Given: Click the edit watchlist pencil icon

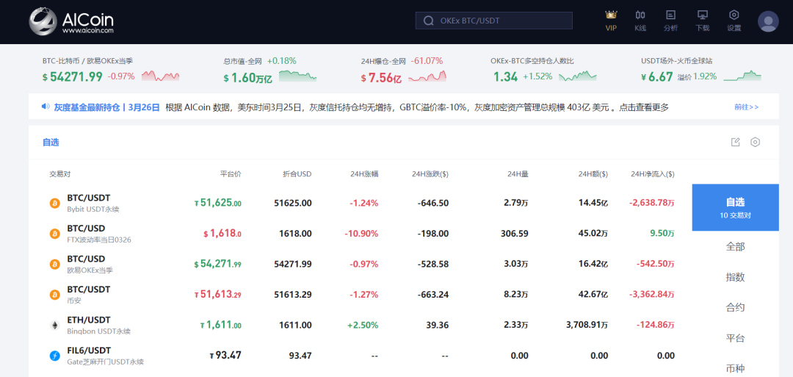Looking at the screenshot, I should 736,142.
